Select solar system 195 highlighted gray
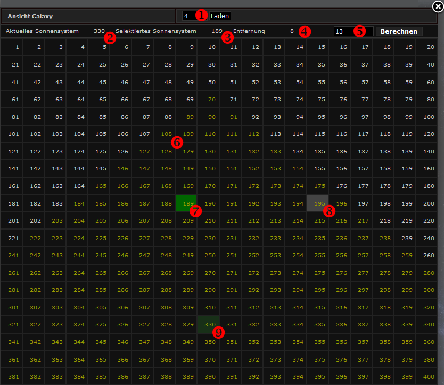 pos(317,203)
